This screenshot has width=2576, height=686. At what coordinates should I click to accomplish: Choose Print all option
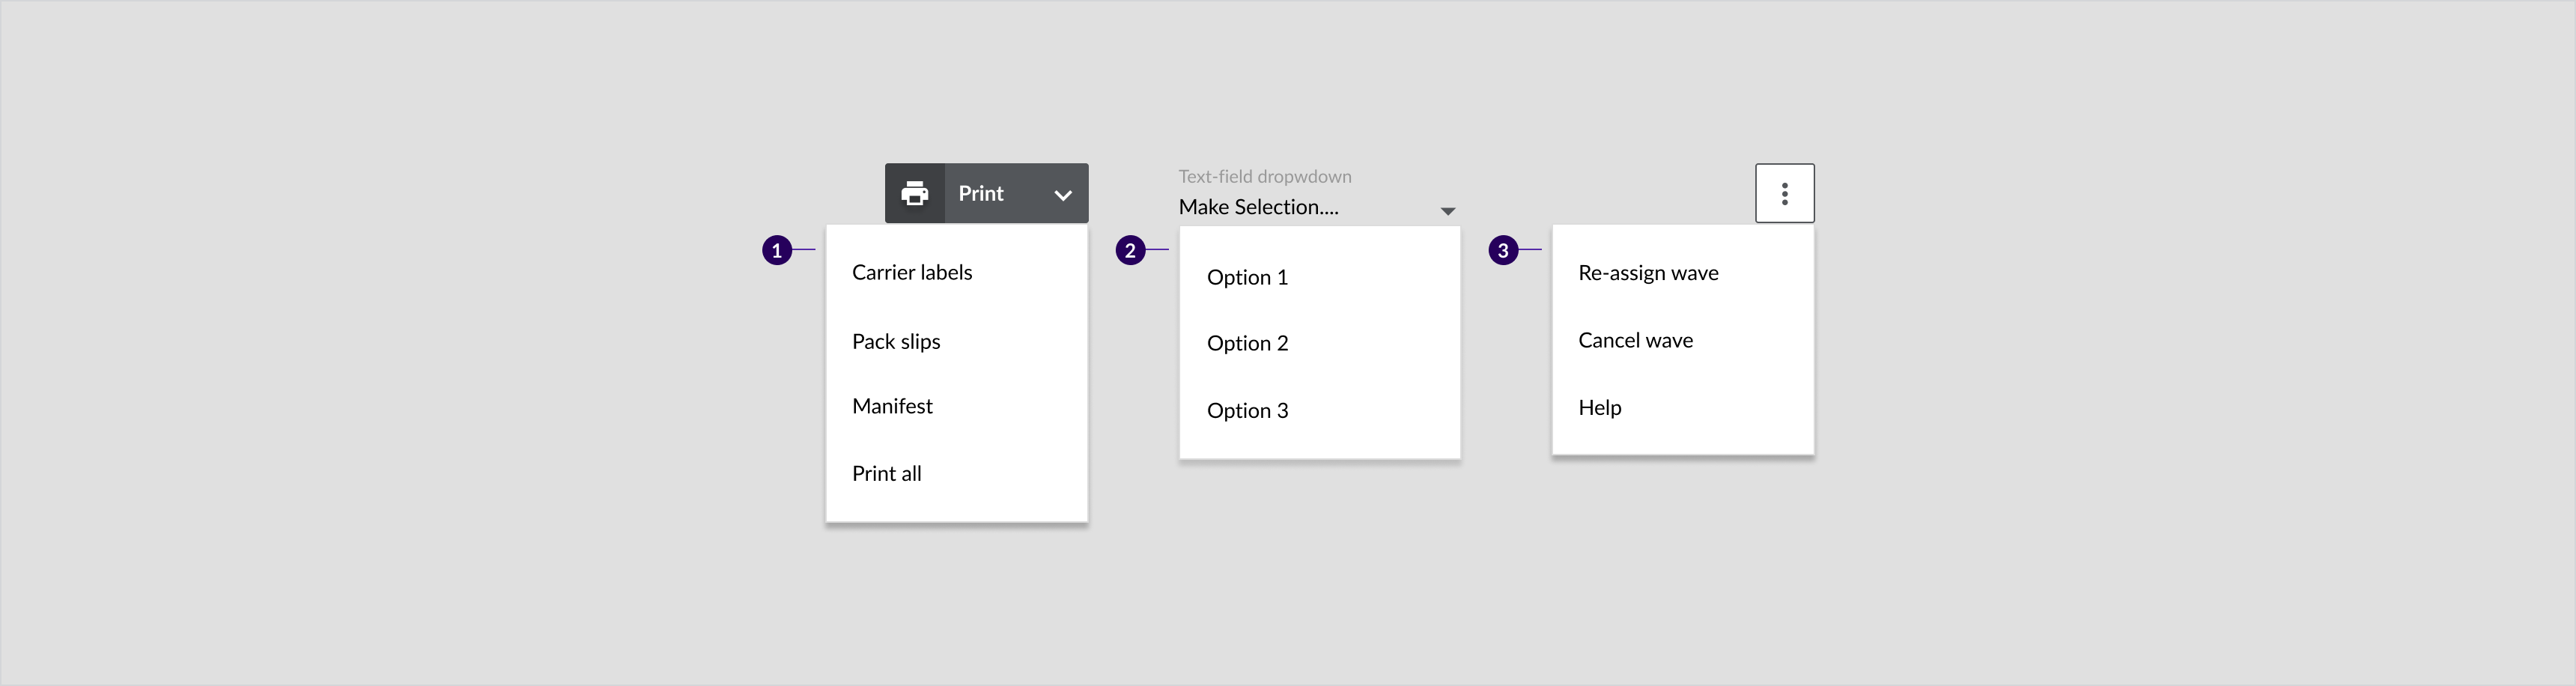886,473
